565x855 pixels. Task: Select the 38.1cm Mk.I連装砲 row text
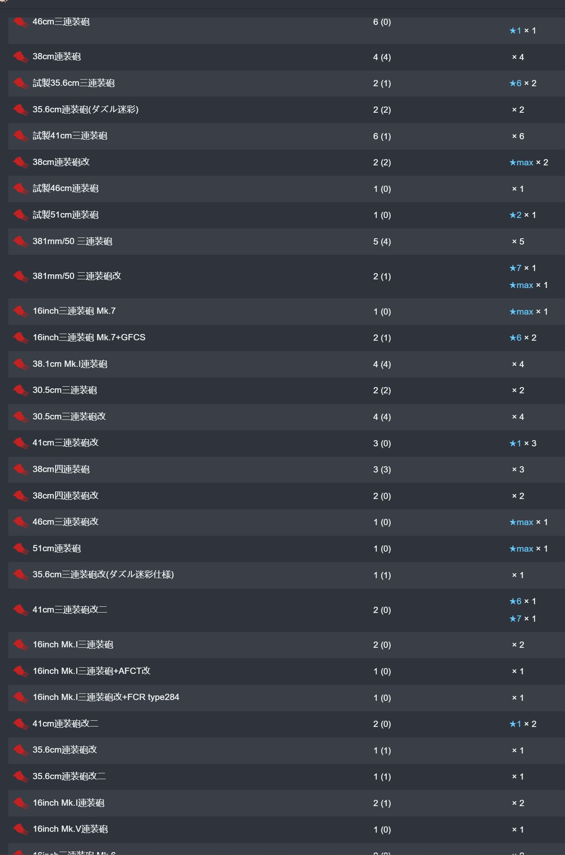[70, 364]
